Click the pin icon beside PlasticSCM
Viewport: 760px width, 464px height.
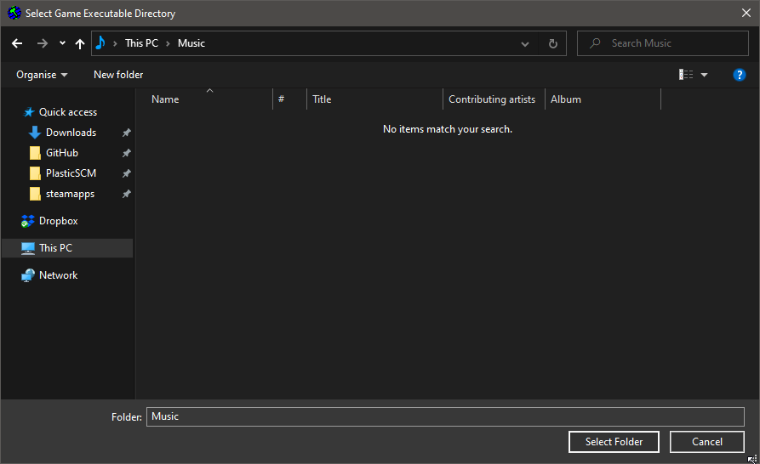tap(127, 173)
